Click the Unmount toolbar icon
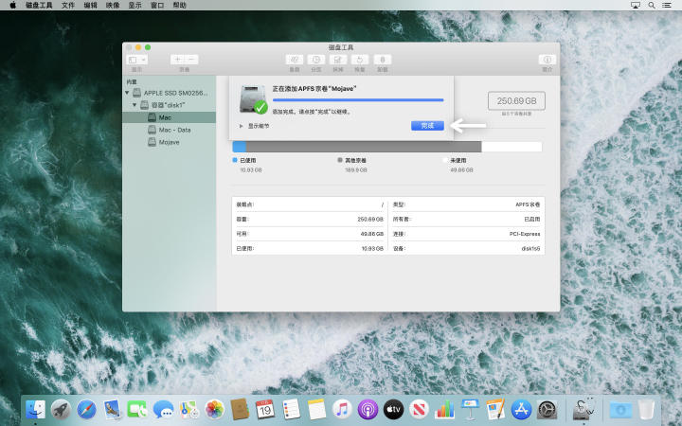The width and height of the screenshot is (682, 426). pos(383,60)
